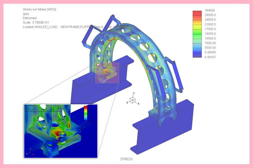Click the 164928 maximum stress value

210,10
